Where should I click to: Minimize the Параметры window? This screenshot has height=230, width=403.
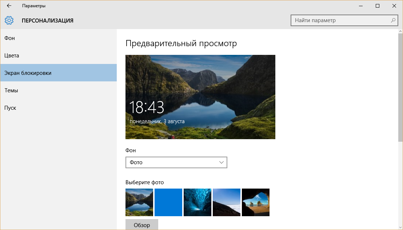[361, 6]
